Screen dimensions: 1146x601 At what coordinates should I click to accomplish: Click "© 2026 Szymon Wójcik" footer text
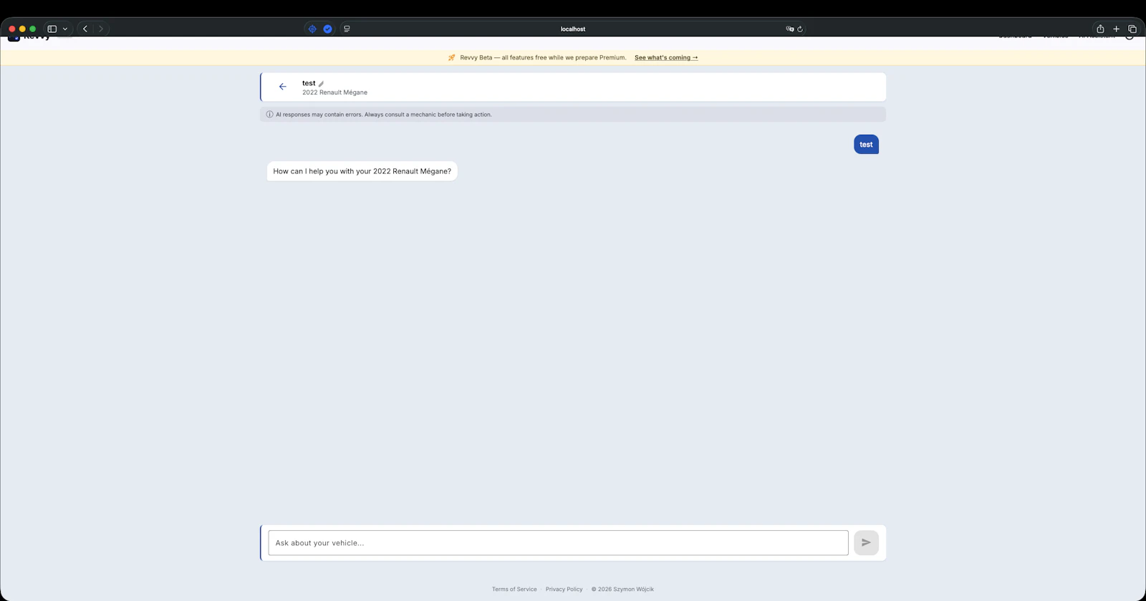point(622,590)
